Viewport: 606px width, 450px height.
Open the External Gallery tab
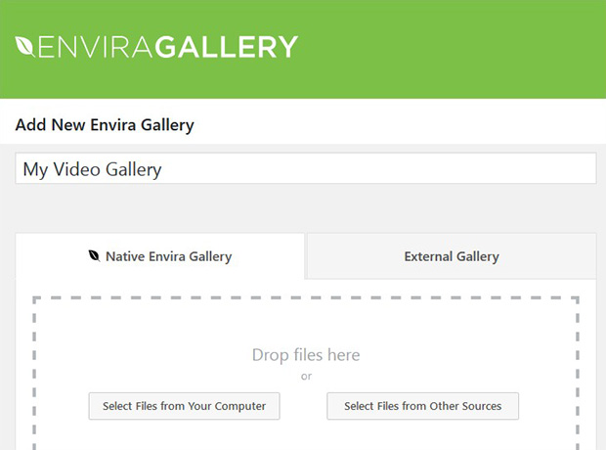point(452,255)
